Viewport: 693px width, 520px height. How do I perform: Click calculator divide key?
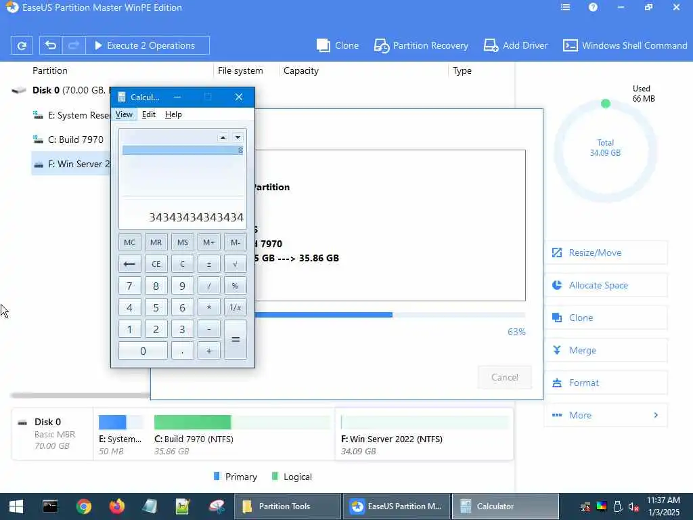coord(208,286)
